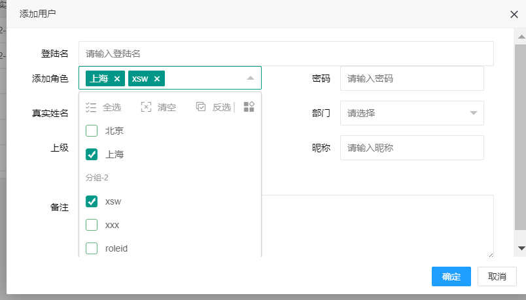526x300 pixels.
Task: Click the 添加角色 field label
Action: click(x=50, y=78)
